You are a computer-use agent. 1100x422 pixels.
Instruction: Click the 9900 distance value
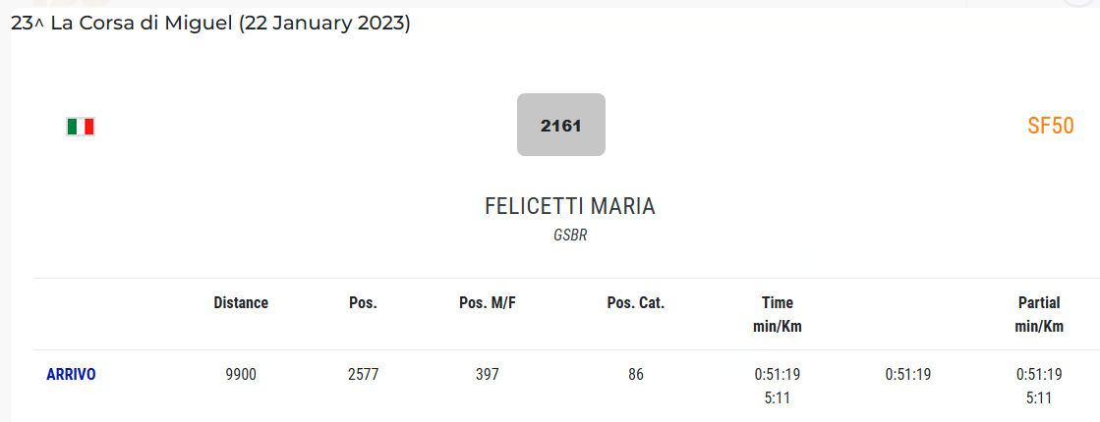[x=241, y=374]
